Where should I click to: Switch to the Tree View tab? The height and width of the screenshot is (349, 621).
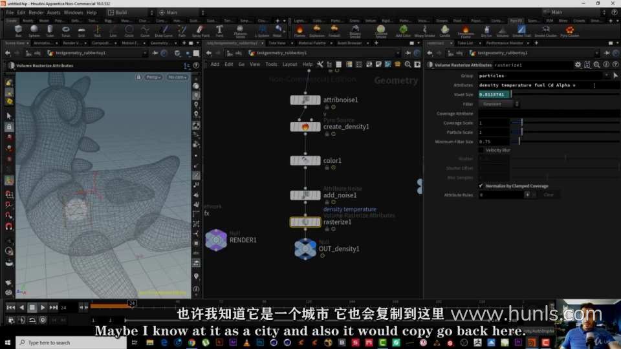pos(277,43)
